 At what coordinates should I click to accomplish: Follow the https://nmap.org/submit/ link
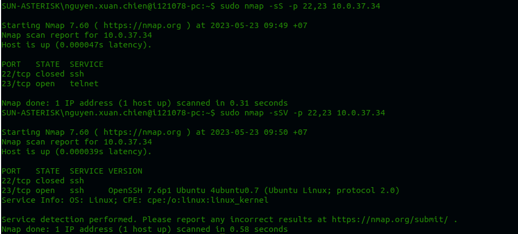[392, 219]
